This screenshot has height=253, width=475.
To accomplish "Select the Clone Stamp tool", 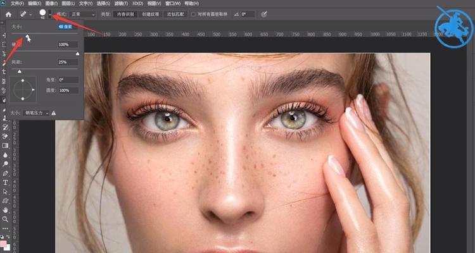I will 5,118.
